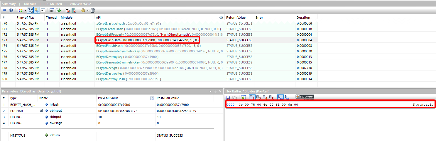Click the Pre-Call Value column header
The height and width of the screenshot is (141, 436).
click(x=108, y=98)
